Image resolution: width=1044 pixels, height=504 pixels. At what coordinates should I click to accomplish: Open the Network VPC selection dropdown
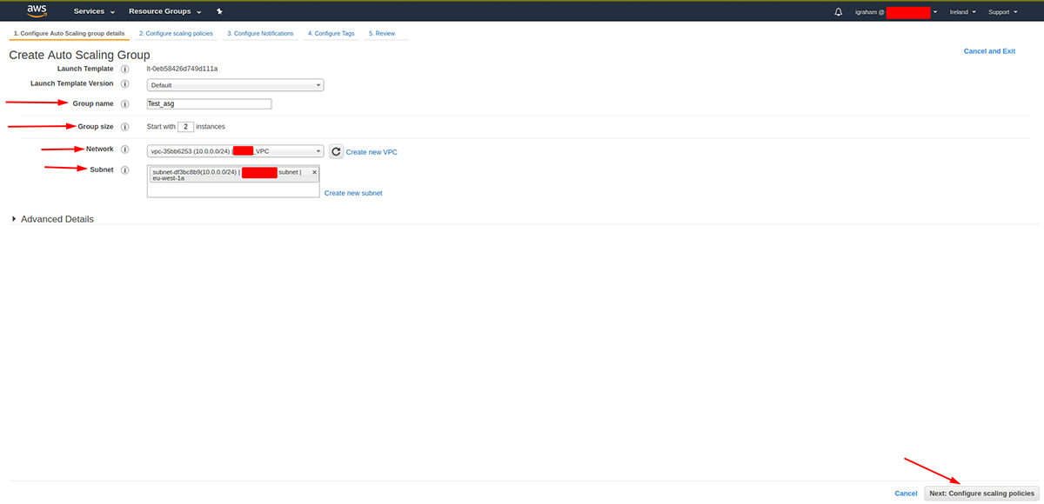[235, 150]
